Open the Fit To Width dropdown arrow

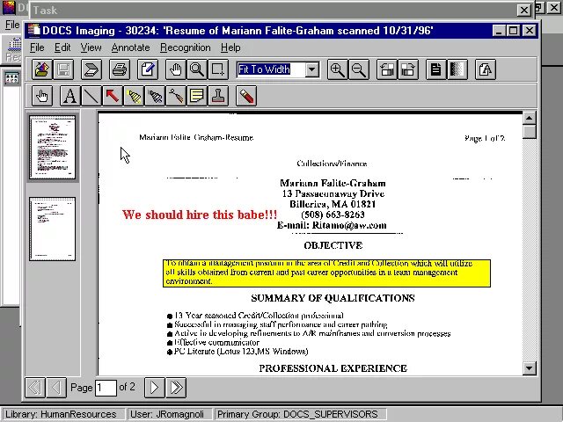point(312,69)
